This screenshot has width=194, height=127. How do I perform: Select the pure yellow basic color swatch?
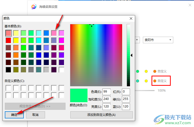click(16, 40)
